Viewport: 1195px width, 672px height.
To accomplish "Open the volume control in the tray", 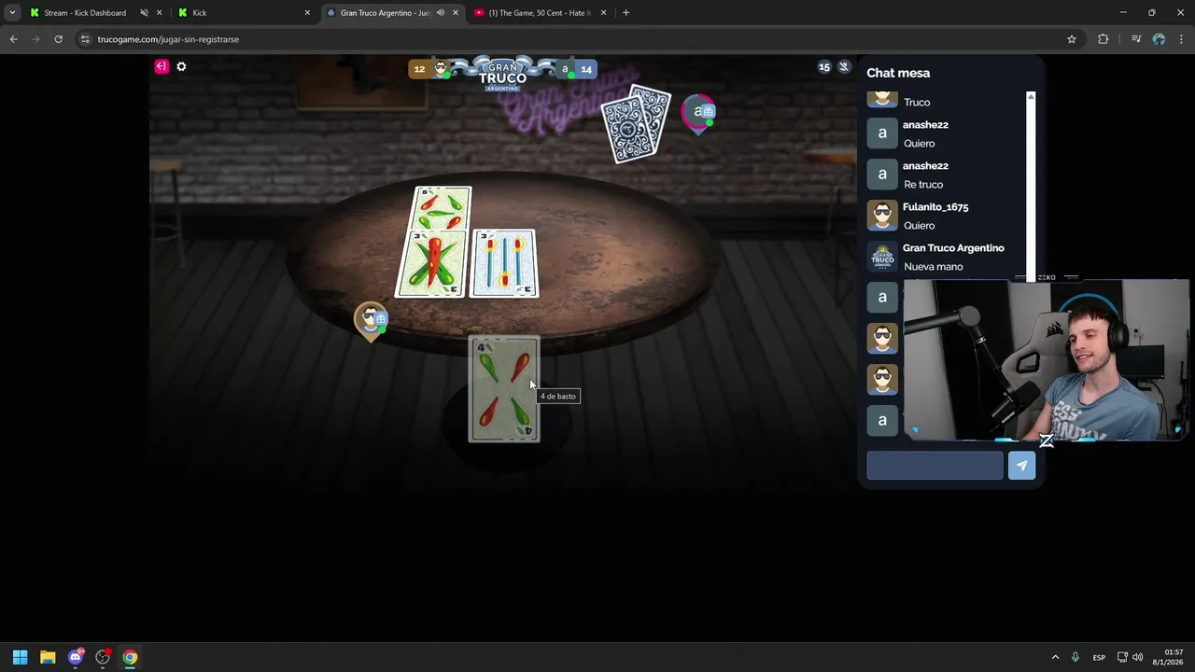I will [x=1137, y=657].
